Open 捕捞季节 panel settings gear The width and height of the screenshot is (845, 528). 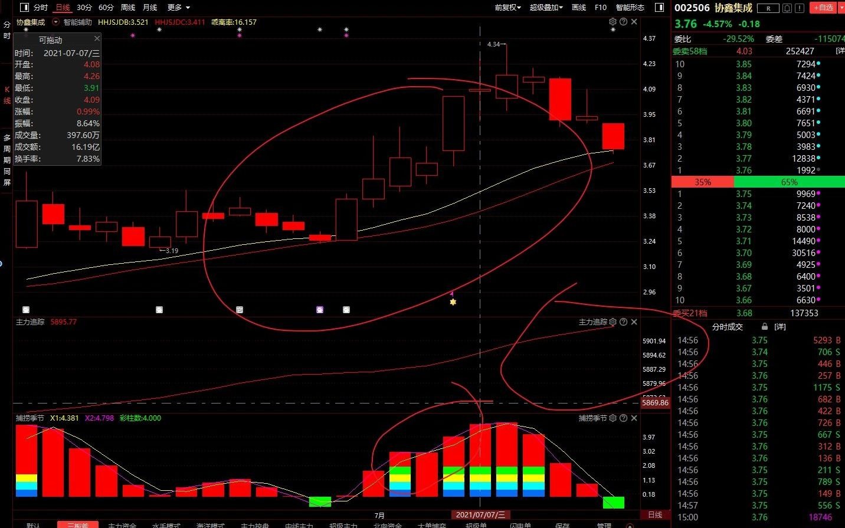coord(613,418)
